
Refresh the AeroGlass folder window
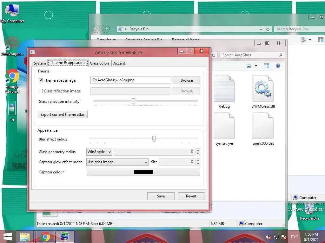pos(214,55)
